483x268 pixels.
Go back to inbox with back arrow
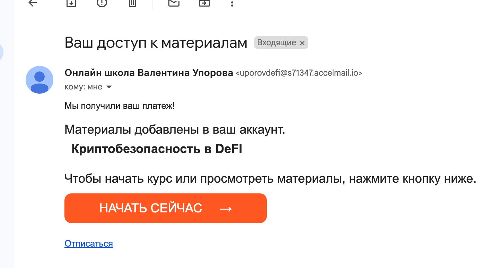[x=33, y=3]
